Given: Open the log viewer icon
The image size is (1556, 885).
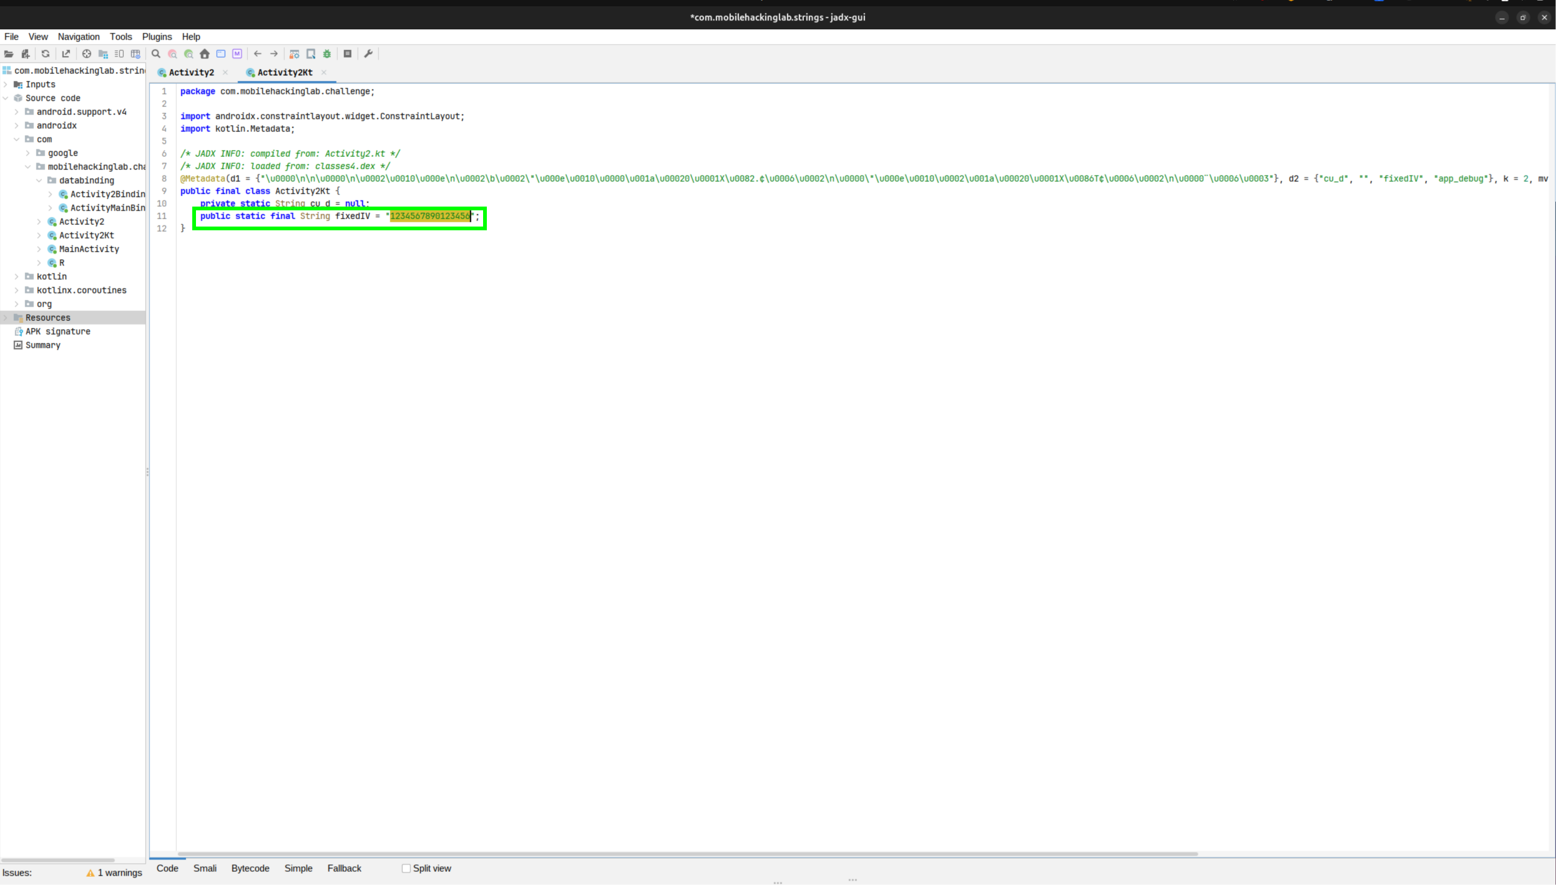Looking at the screenshot, I should click(x=348, y=54).
